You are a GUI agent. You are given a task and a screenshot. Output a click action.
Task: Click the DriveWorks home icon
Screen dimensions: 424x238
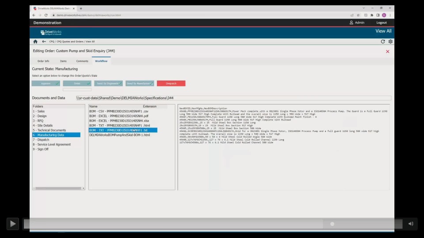(35, 41)
